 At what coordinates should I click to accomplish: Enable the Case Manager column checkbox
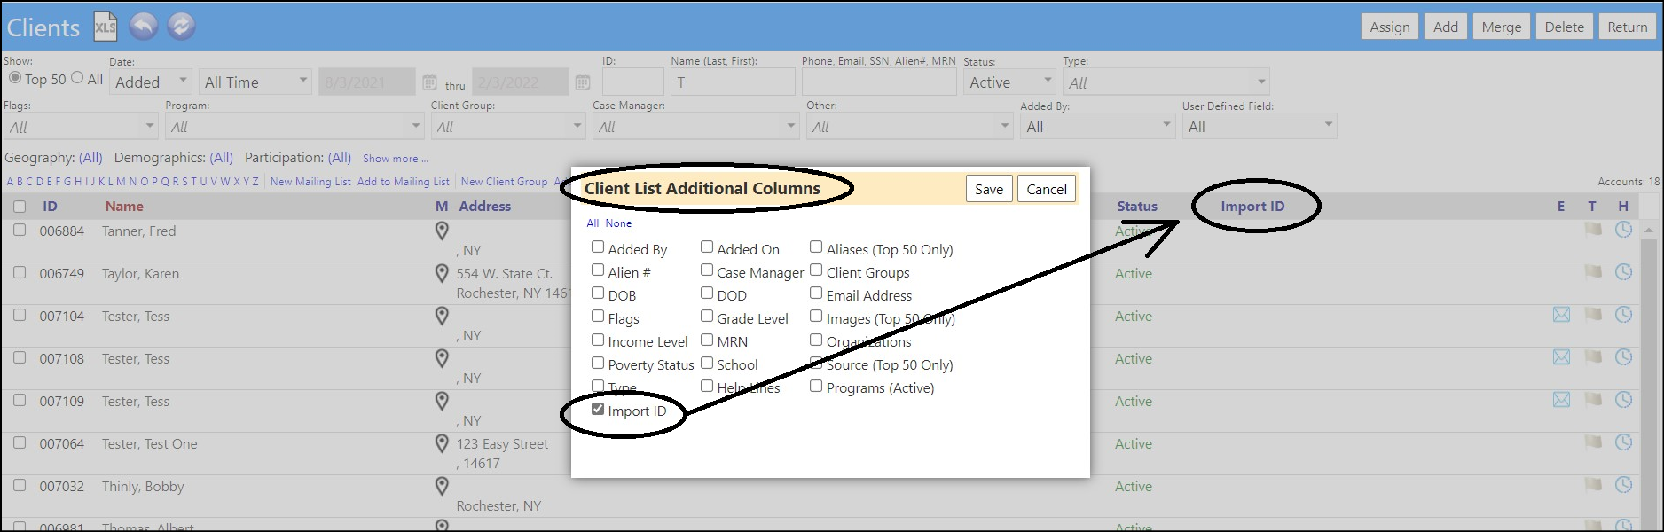tap(707, 270)
